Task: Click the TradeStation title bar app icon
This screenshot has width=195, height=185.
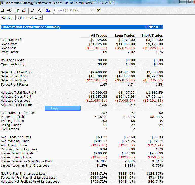Action: tap(2, 3)
